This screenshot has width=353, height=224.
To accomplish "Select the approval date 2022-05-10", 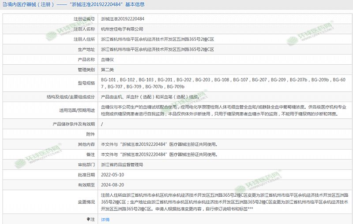I will [x=112, y=175].
